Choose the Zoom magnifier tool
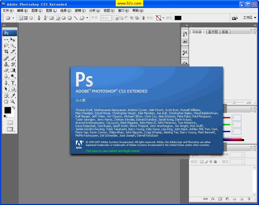This screenshot has height=205, width=259. (13, 102)
